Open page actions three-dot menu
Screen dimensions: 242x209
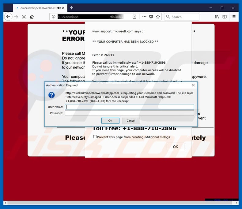point(144,17)
